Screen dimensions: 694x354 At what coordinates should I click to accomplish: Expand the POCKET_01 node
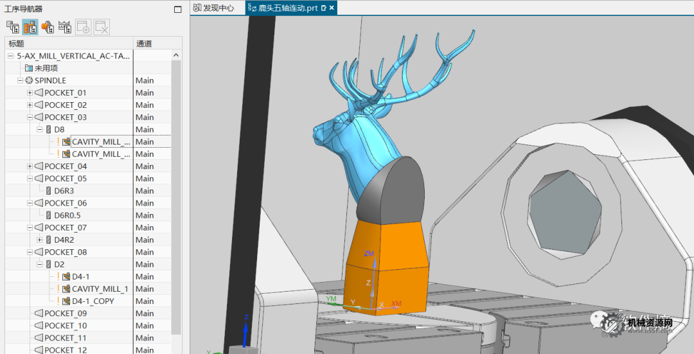tap(30, 93)
